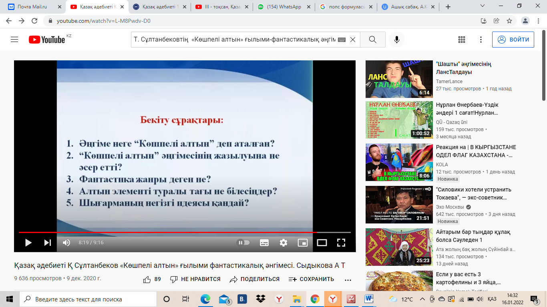The height and width of the screenshot is (307, 547).
Task: Open the Windows notification center
Action: (x=534, y=299)
